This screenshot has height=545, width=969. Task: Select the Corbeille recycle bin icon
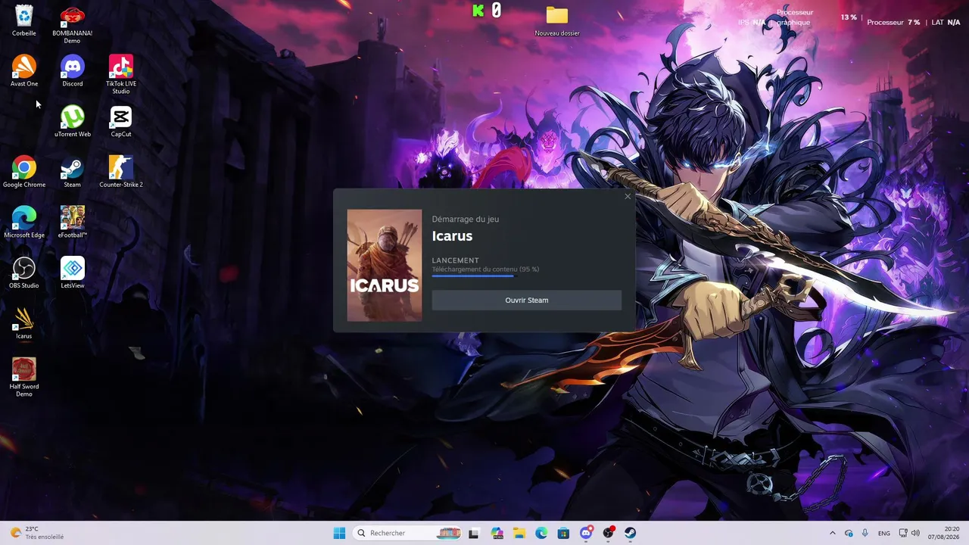click(x=24, y=21)
